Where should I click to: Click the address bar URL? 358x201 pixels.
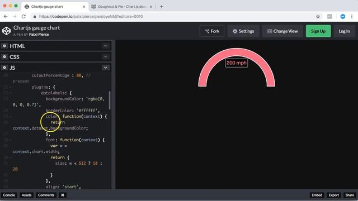pyautogui.click(x=91, y=16)
